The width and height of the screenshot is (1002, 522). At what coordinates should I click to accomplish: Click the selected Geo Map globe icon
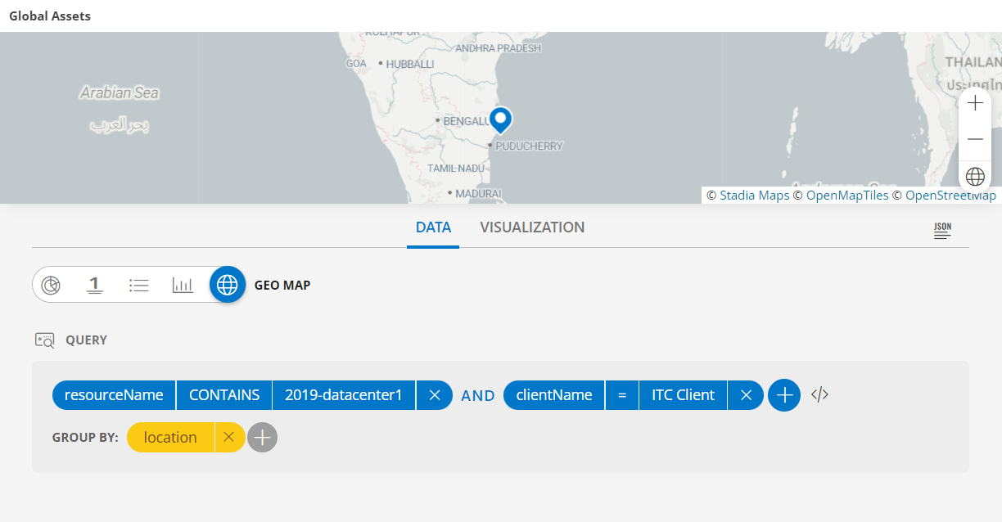point(227,285)
